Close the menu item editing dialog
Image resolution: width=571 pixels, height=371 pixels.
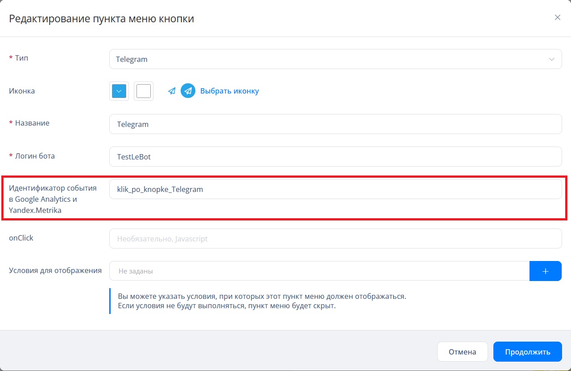click(557, 18)
